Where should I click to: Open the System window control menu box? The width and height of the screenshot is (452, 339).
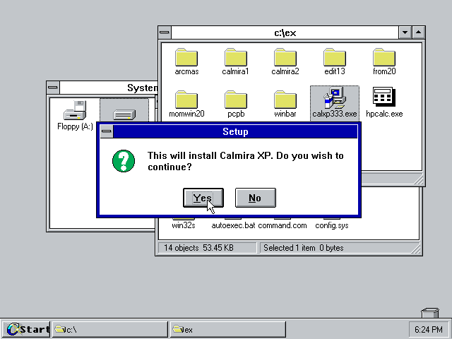pyautogui.click(x=54, y=88)
